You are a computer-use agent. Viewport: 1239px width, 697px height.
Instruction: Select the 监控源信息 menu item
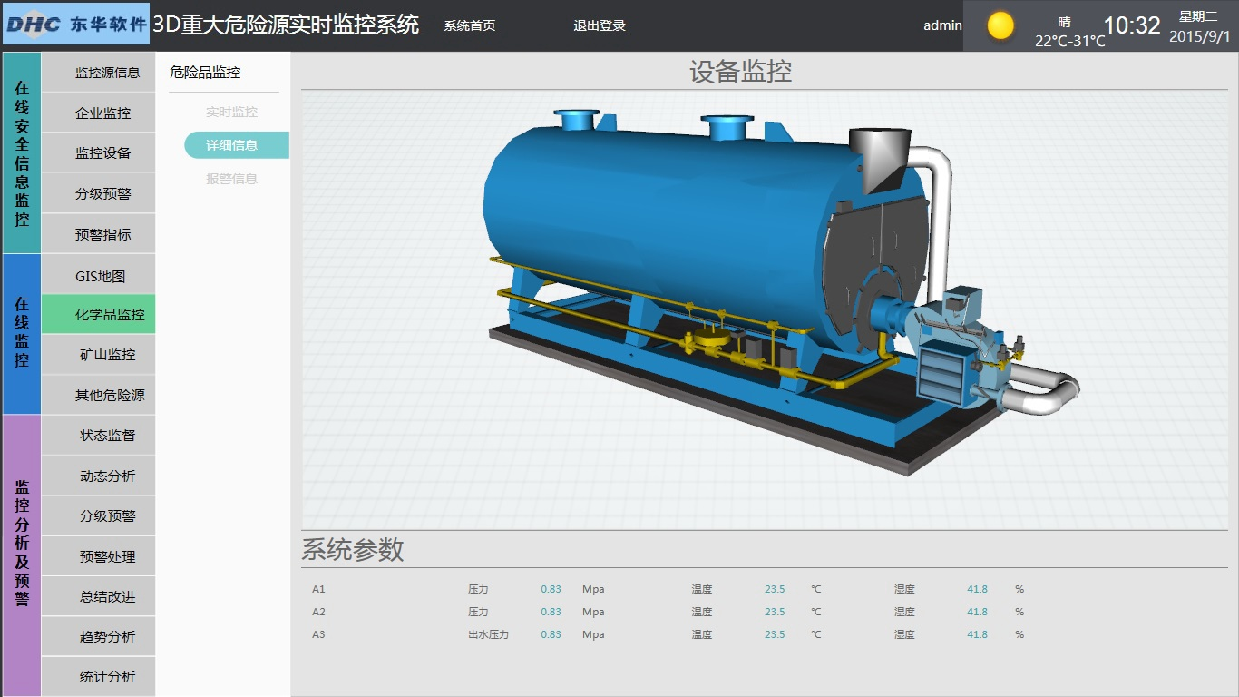(x=107, y=73)
